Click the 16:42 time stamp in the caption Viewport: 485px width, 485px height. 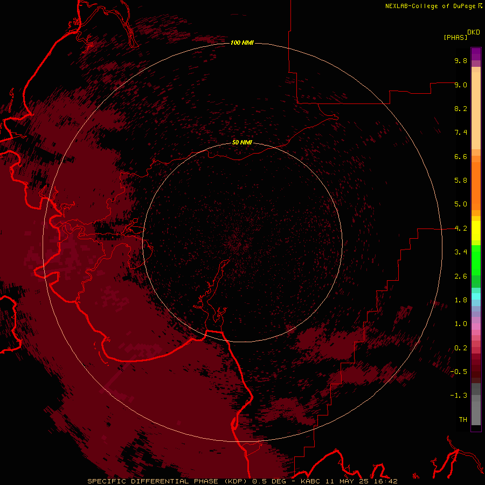pyautogui.click(x=385, y=481)
